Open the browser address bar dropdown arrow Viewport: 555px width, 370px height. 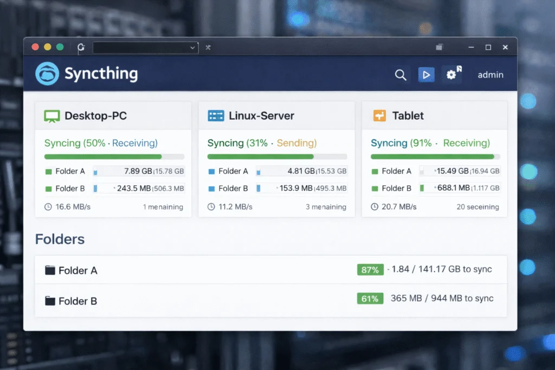click(192, 47)
